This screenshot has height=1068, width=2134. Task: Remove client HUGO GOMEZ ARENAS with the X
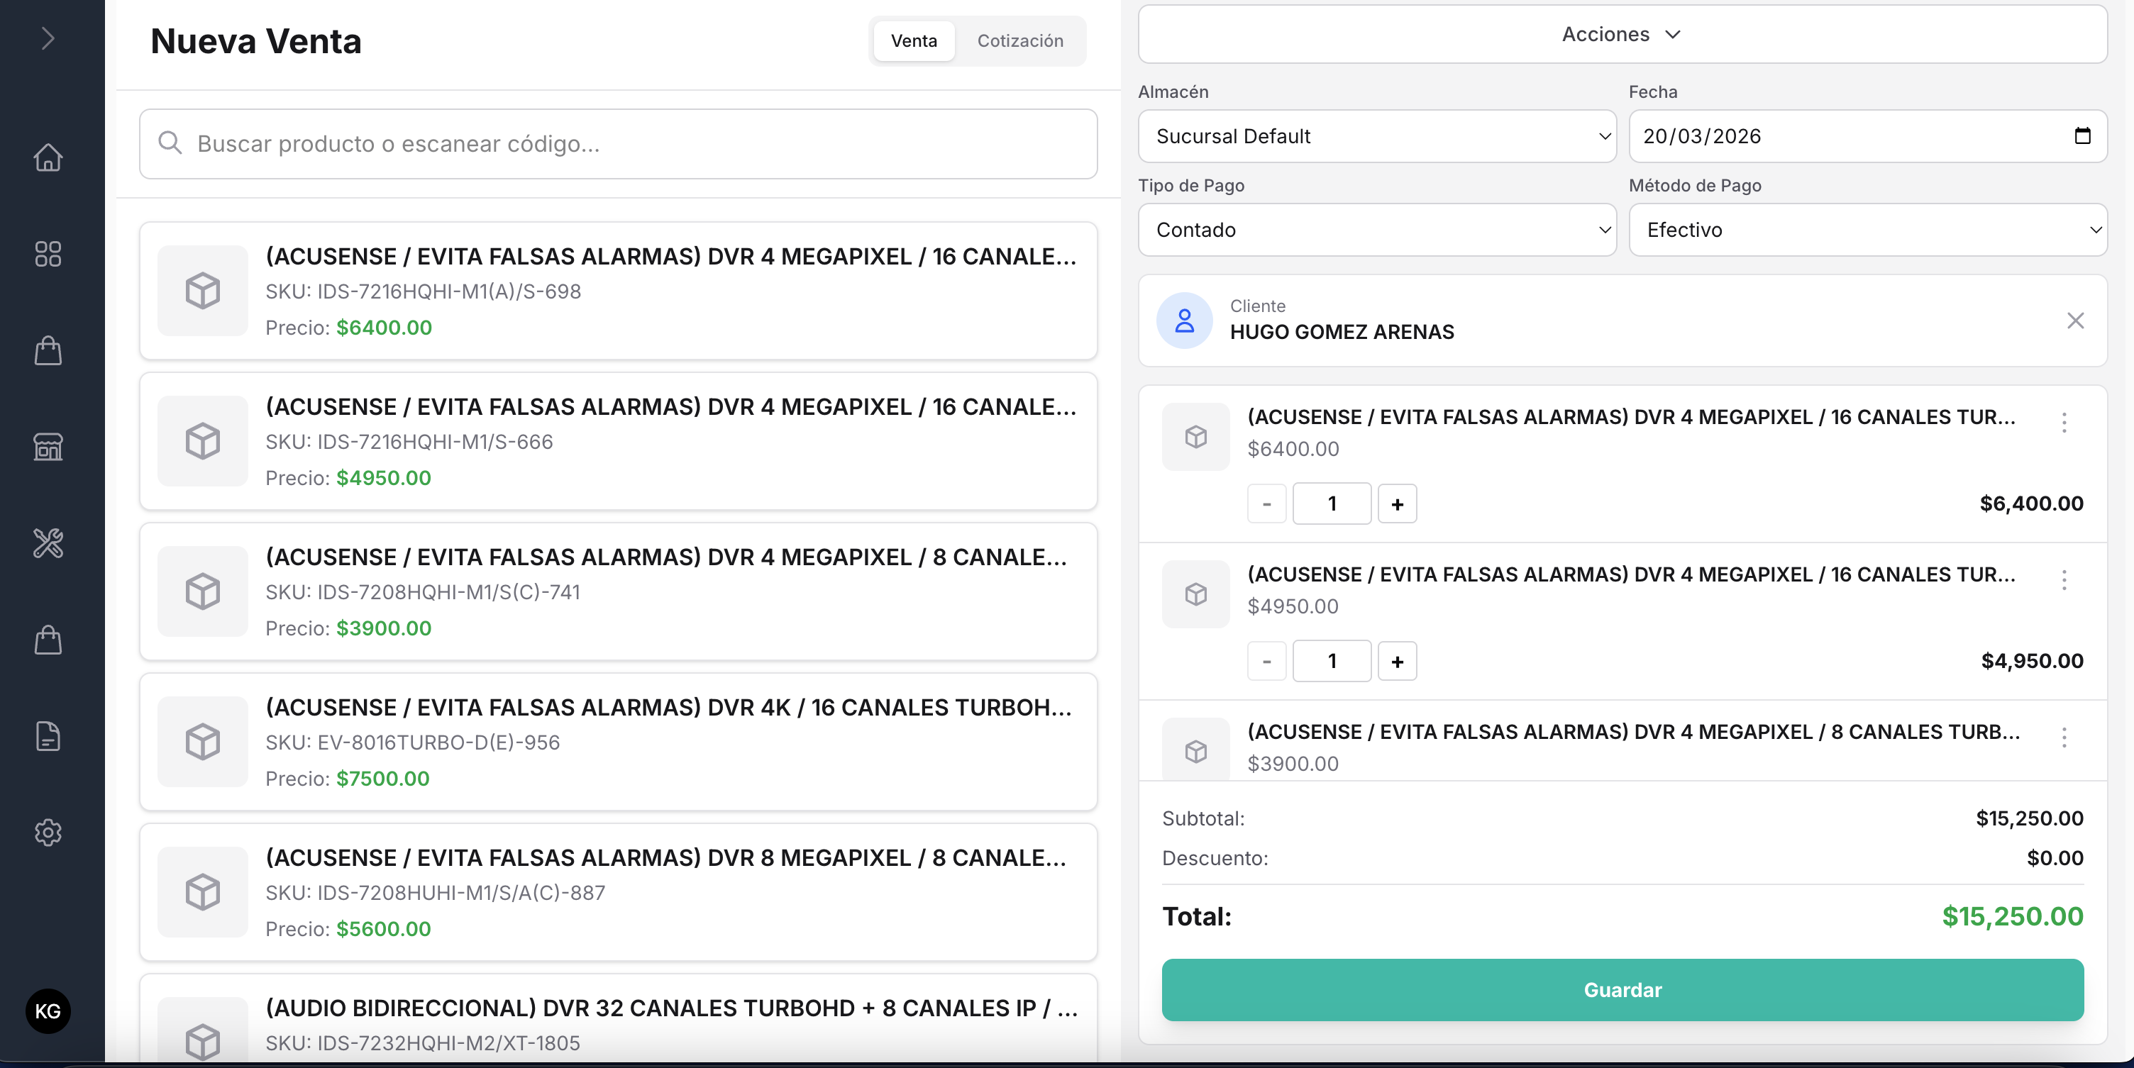point(2075,321)
